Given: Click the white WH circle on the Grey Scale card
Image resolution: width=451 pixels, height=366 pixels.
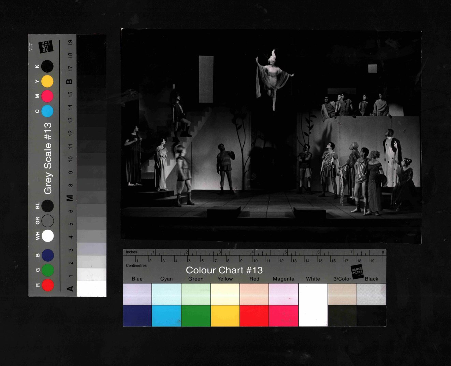Looking at the screenshot, I should (x=48, y=235).
